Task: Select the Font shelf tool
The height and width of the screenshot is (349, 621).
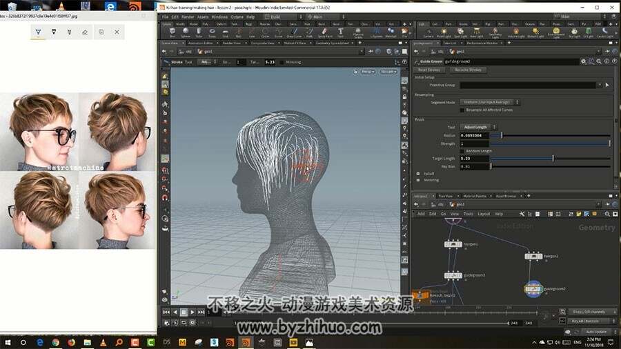Action: coord(340,32)
